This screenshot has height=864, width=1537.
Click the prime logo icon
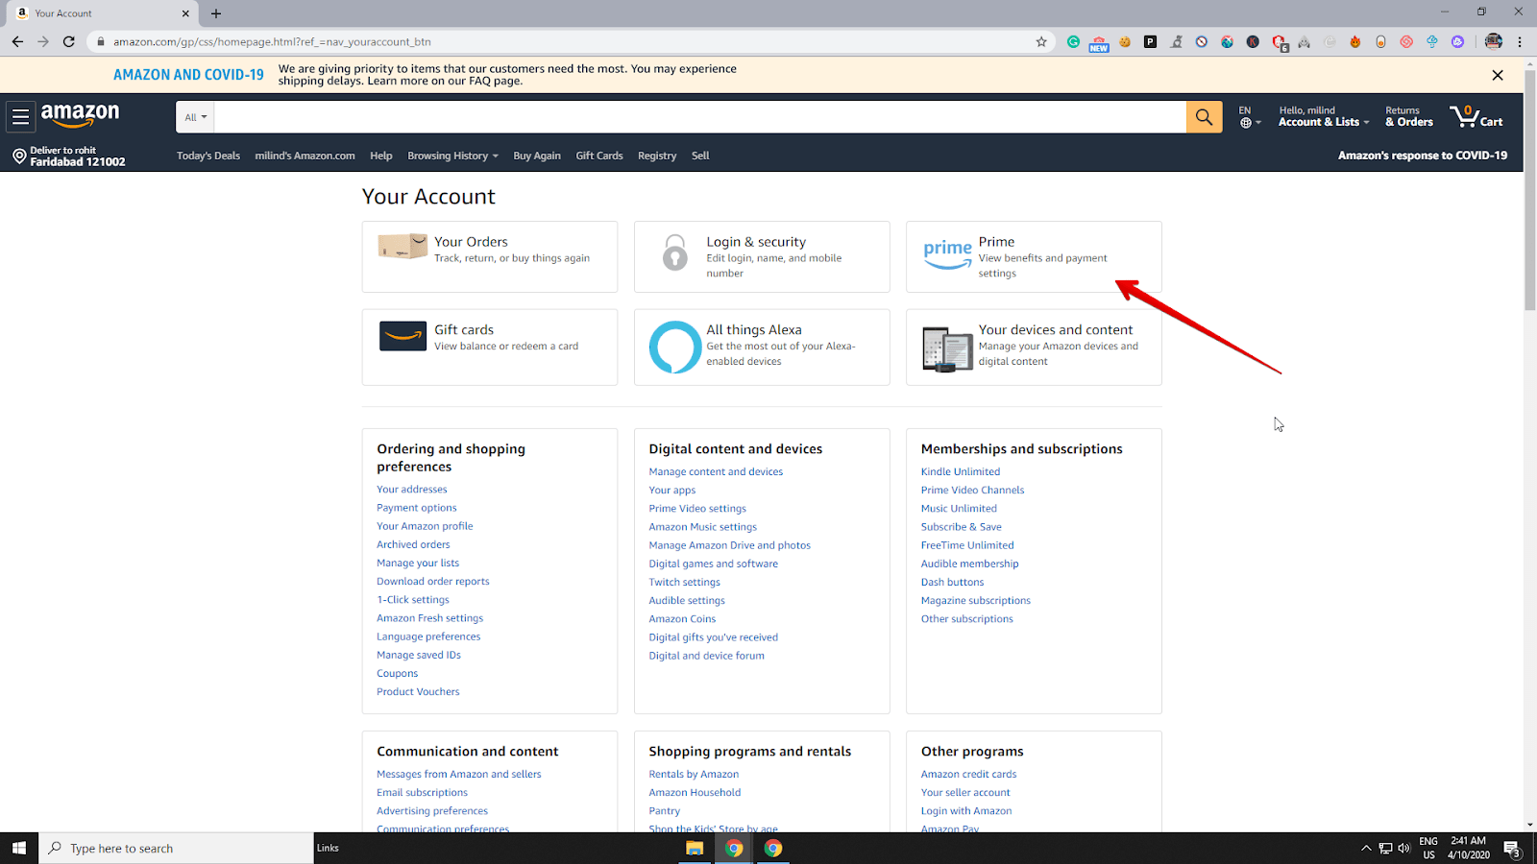coord(947,254)
